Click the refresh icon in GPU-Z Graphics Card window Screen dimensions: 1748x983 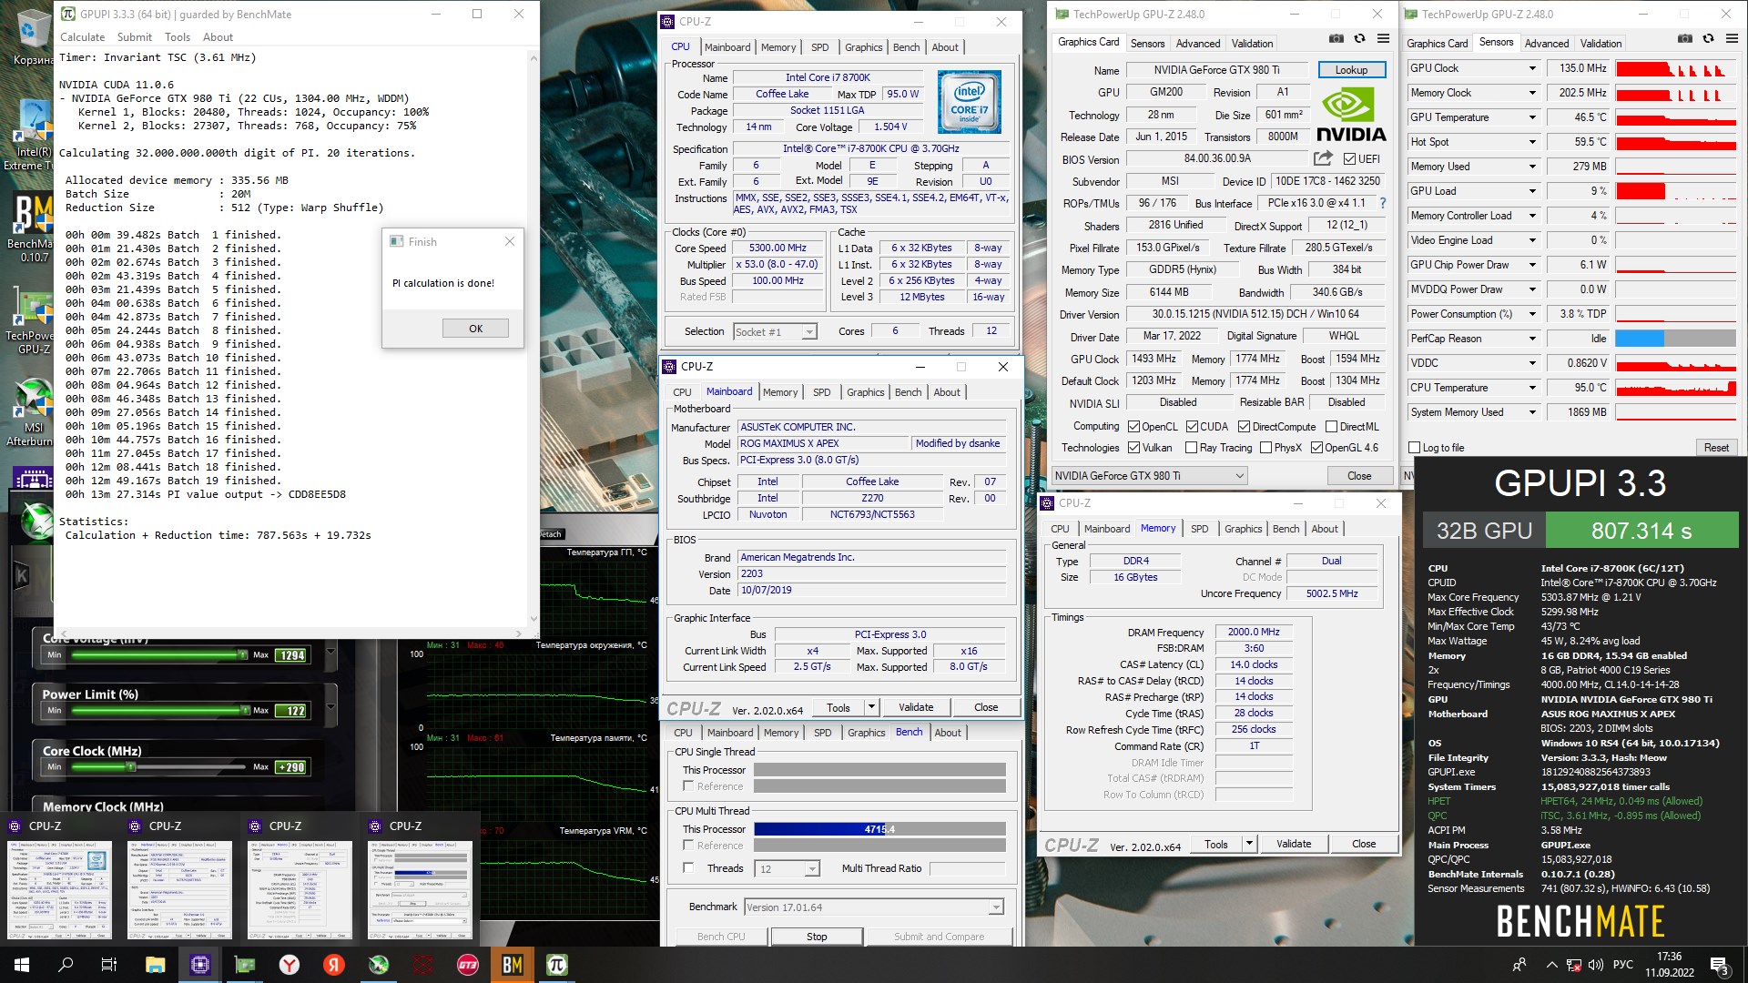pyautogui.click(x=1359, y=39)
